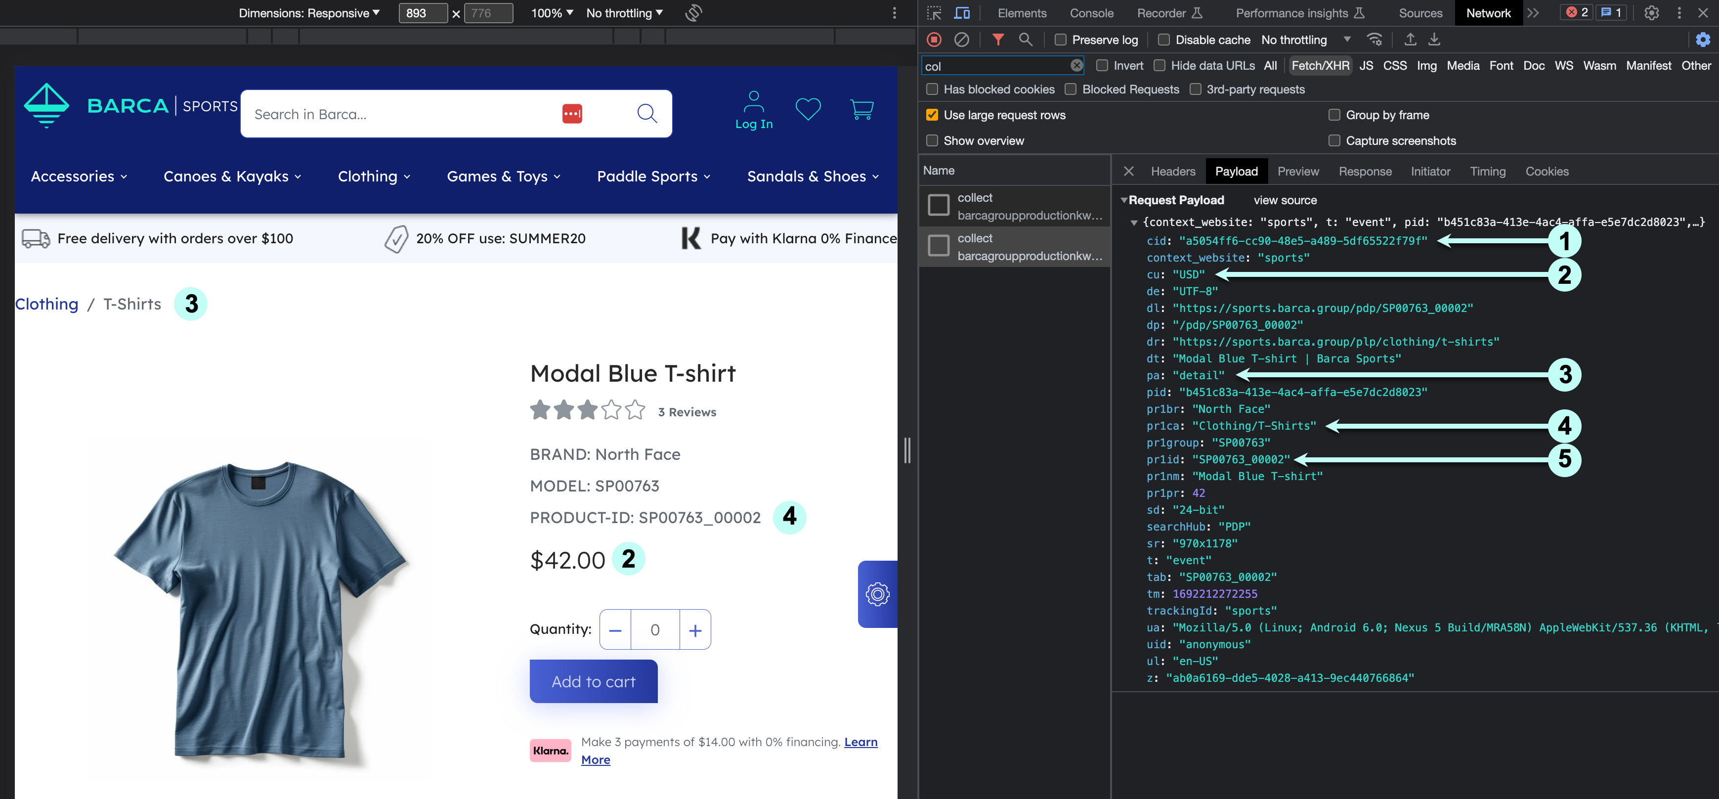Open Network settings blue gear icon
Viewport: 1719px width, 799px height.
click(x=1703, y=40)
